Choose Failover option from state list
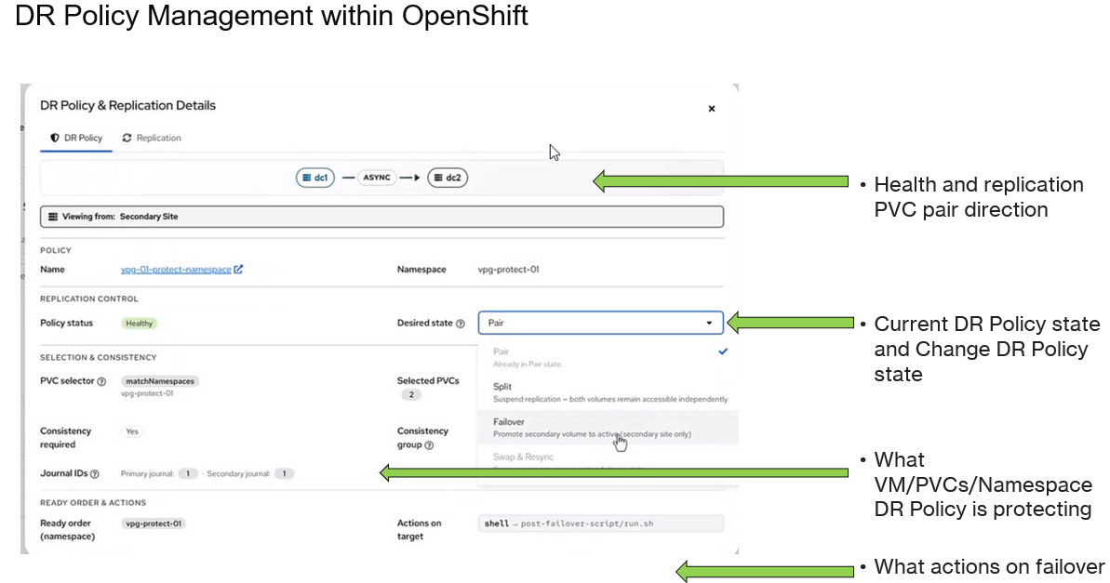Screen dimensions: 1110x583 coord(608,428)
